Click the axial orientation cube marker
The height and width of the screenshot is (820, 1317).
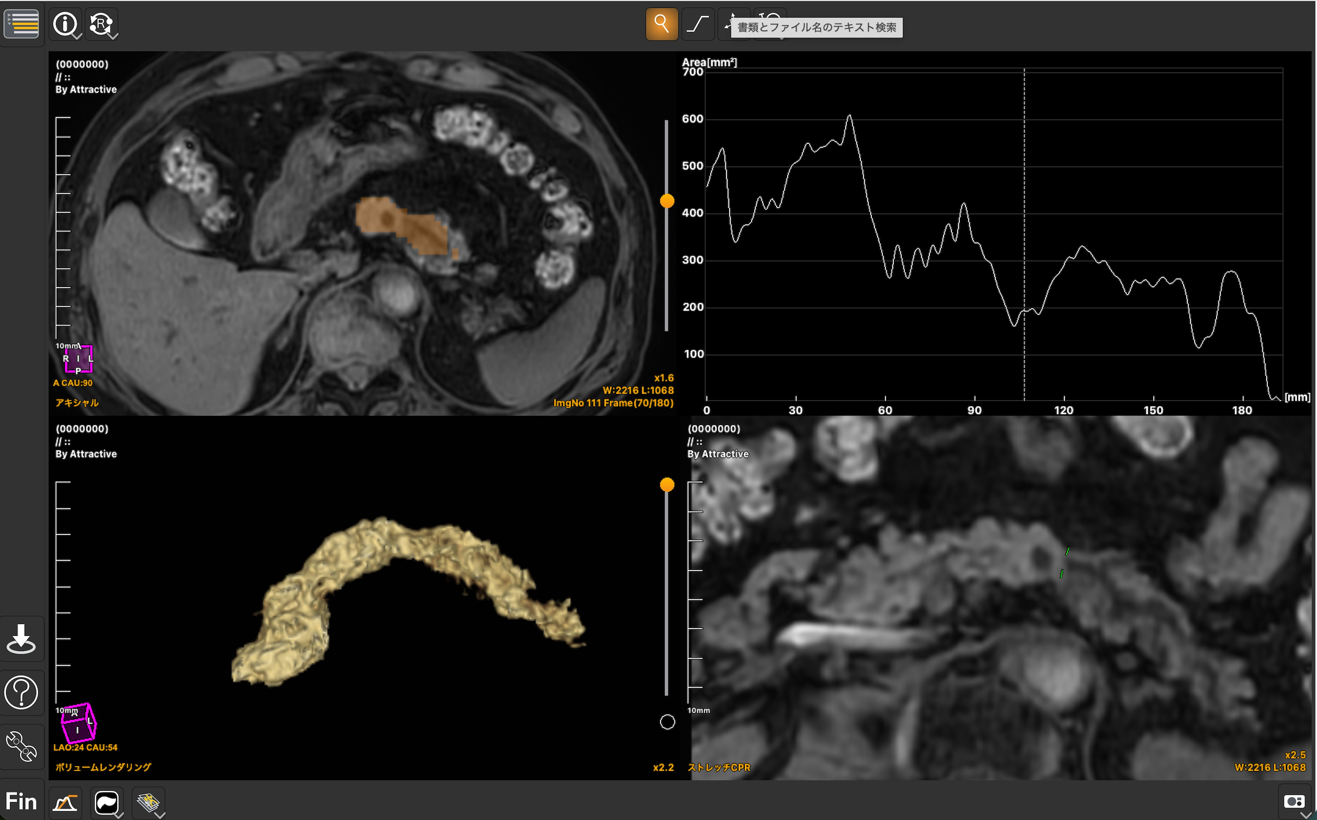tap(78, 359)
